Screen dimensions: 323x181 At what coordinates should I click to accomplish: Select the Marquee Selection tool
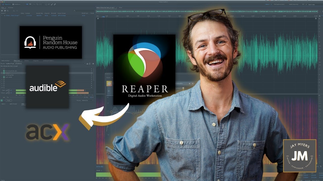46,4
